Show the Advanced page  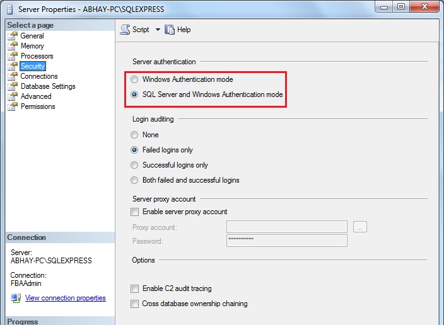click(36, 96)
